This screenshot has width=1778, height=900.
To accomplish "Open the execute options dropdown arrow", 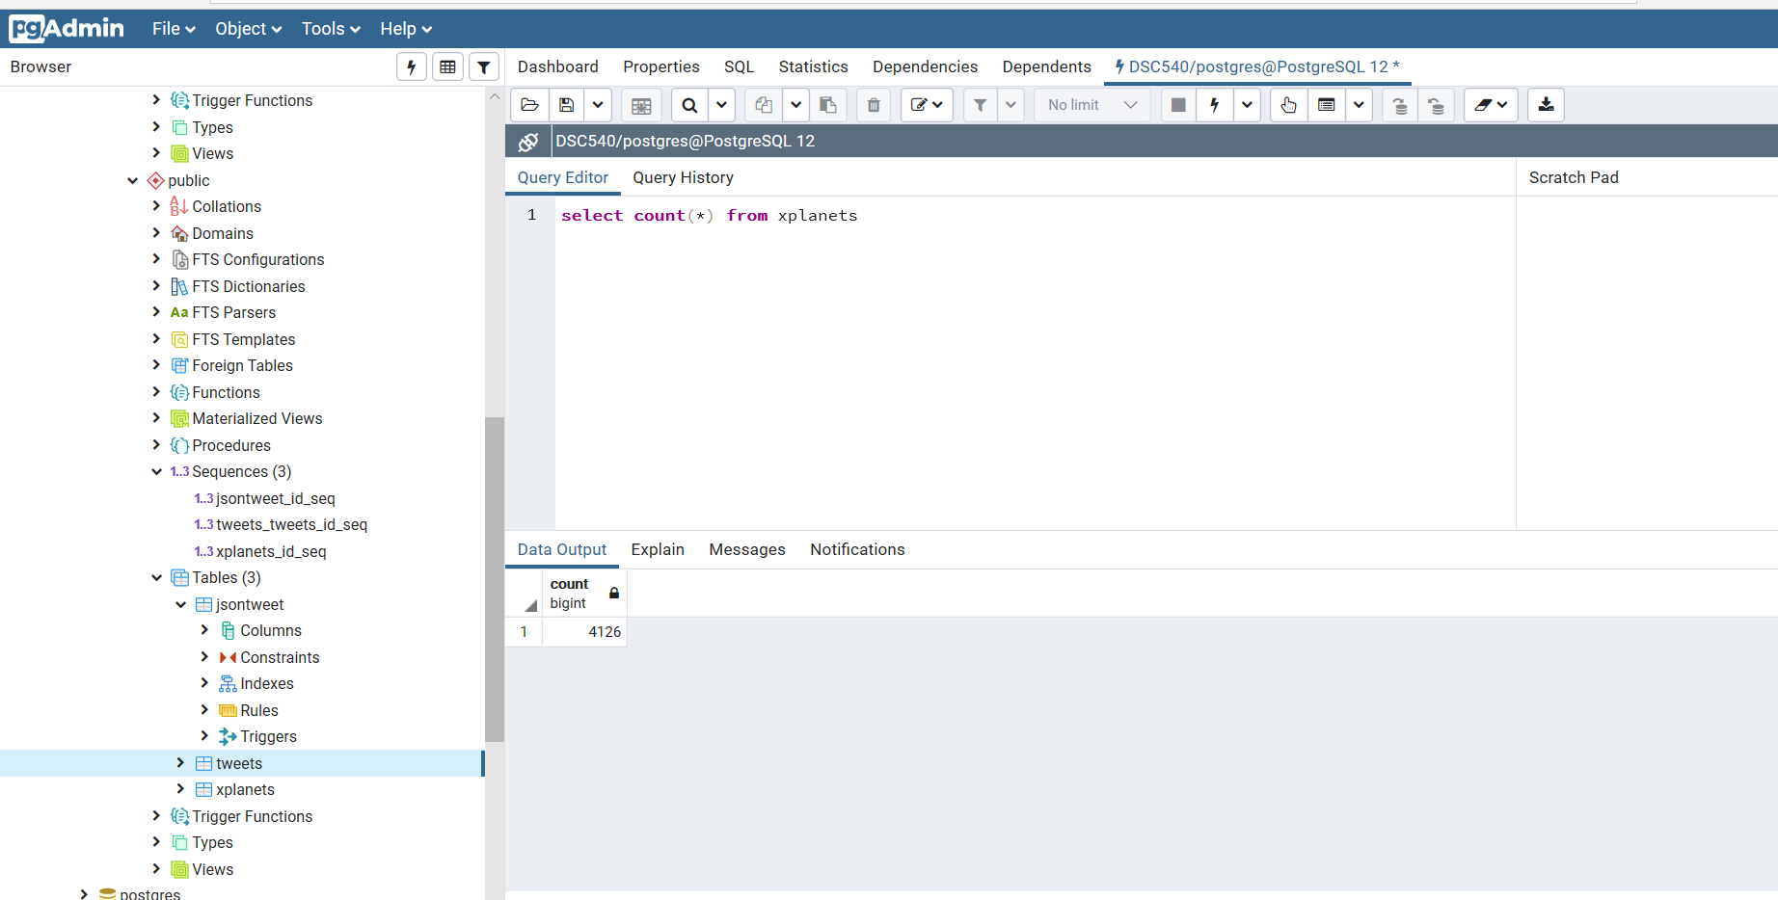I will click(x=1248, y=105).
